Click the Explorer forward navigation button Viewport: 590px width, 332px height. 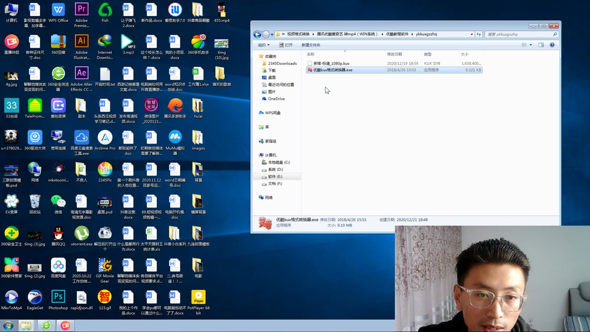click(266, 34)
